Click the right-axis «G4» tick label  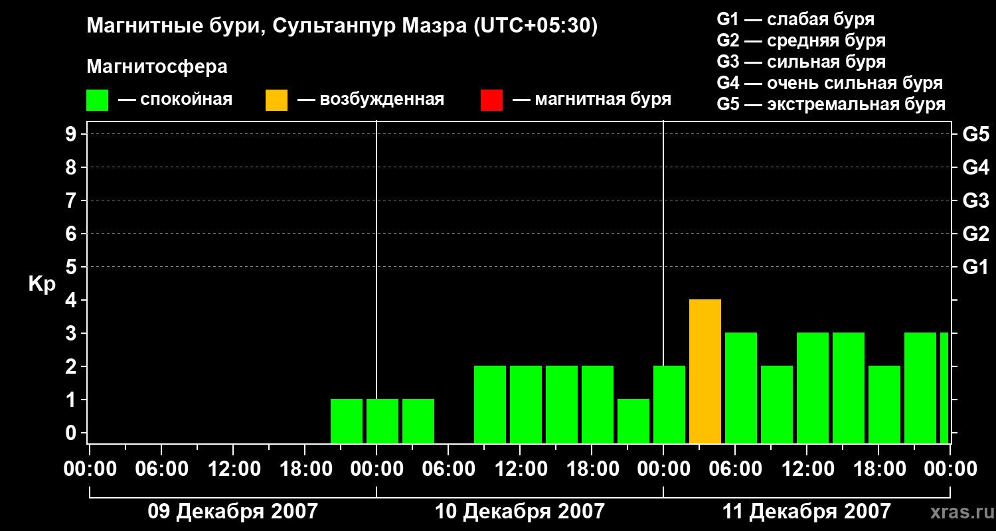tap(976, 167)
